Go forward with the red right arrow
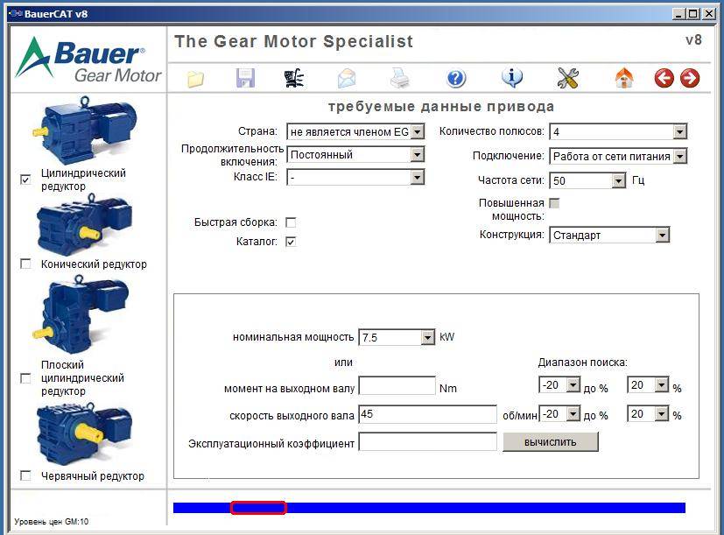 click(690, 78)
